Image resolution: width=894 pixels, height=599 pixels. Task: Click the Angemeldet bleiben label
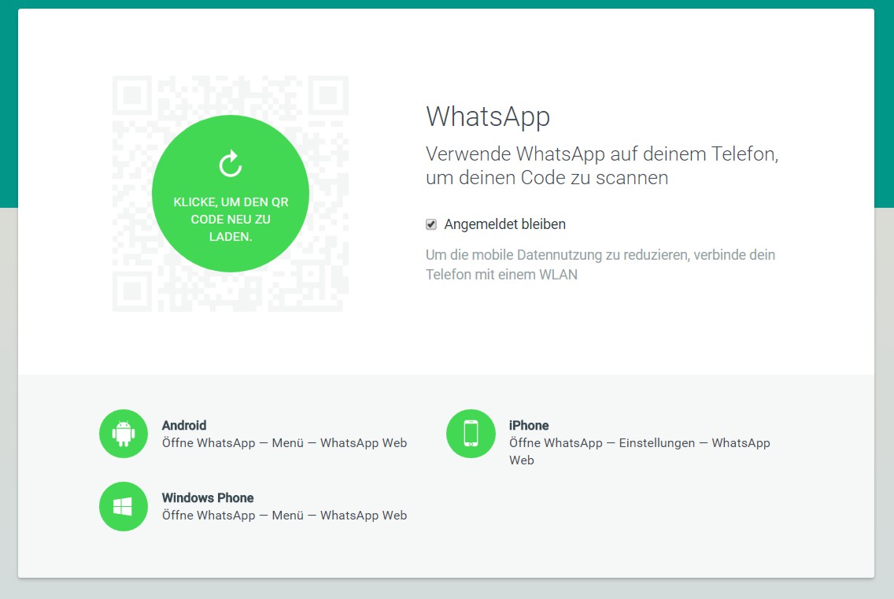(x=505, y=224)
